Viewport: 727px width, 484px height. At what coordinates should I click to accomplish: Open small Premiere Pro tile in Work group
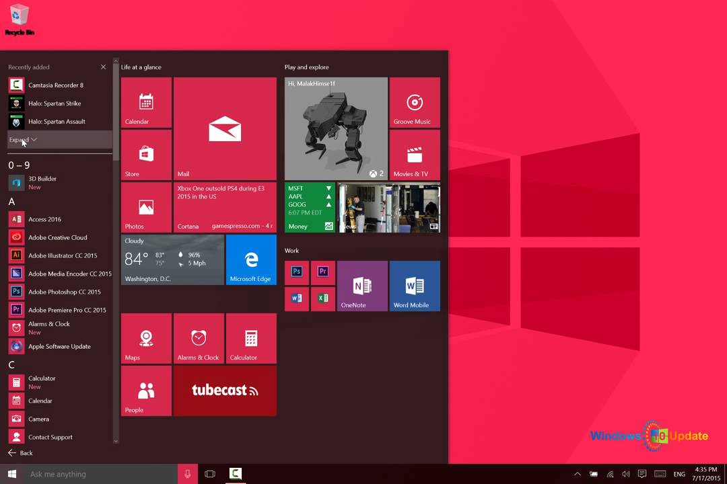322,273
